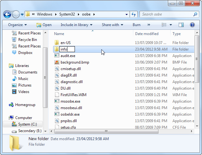Sort by the Type column header
This screenshot has width=202, height=155.
coord(177,34)
